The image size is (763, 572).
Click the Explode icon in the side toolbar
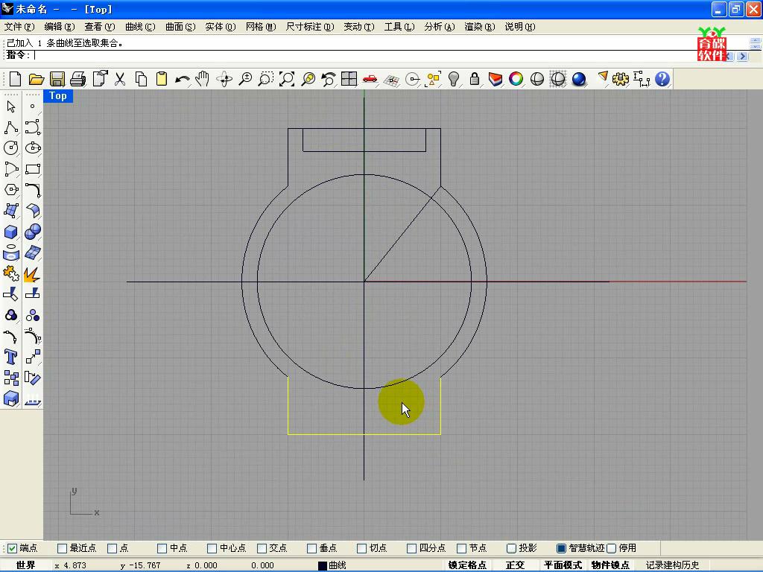point(33,274)
